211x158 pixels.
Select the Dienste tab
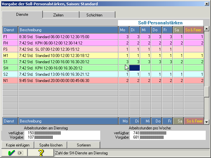(22, 15)
